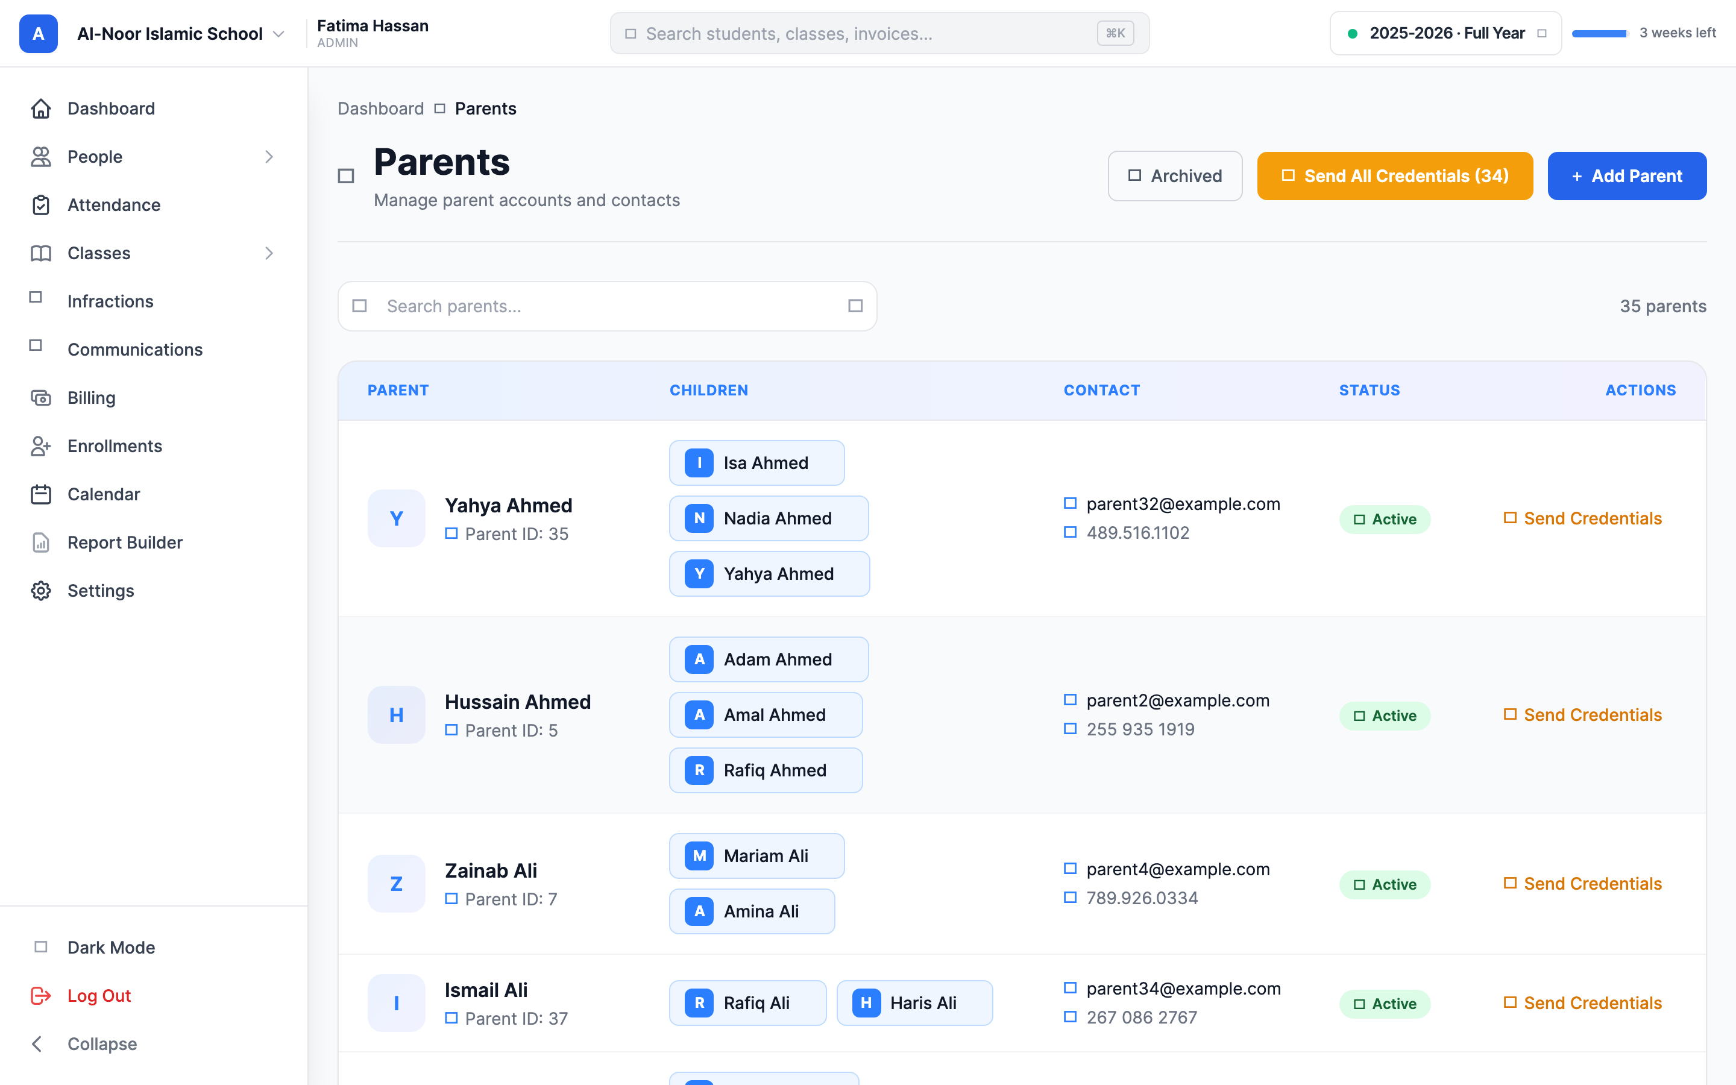Image resolution: width=1736 pixels, height=1085 pixels.
Task: Click the People group icon
Action: pyautogui.click(x=41, y=157)
